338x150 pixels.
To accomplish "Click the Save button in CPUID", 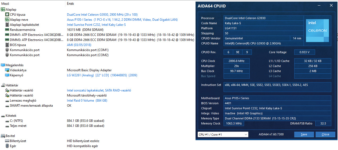I will point(304,135).
